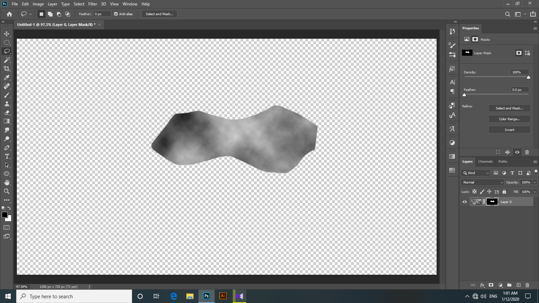Select the Zoom tool
This screenshot has height=303, width=539.
click(7, 191)
